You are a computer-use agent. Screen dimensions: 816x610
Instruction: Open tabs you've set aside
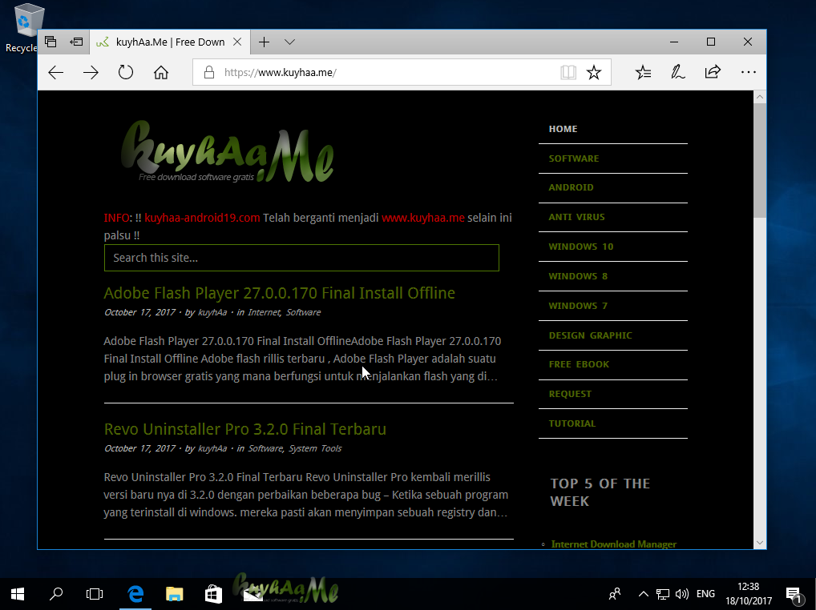pyautogui.click(x=50, y=42)
